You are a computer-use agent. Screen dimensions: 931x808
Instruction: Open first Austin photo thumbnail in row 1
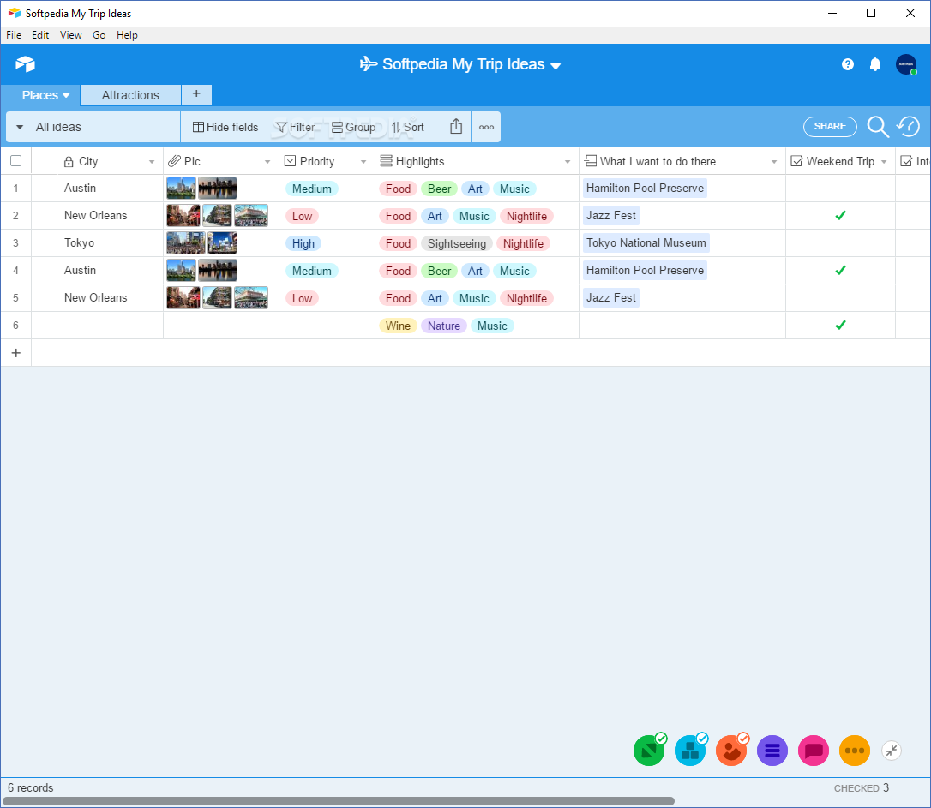(x=181, y=188)
